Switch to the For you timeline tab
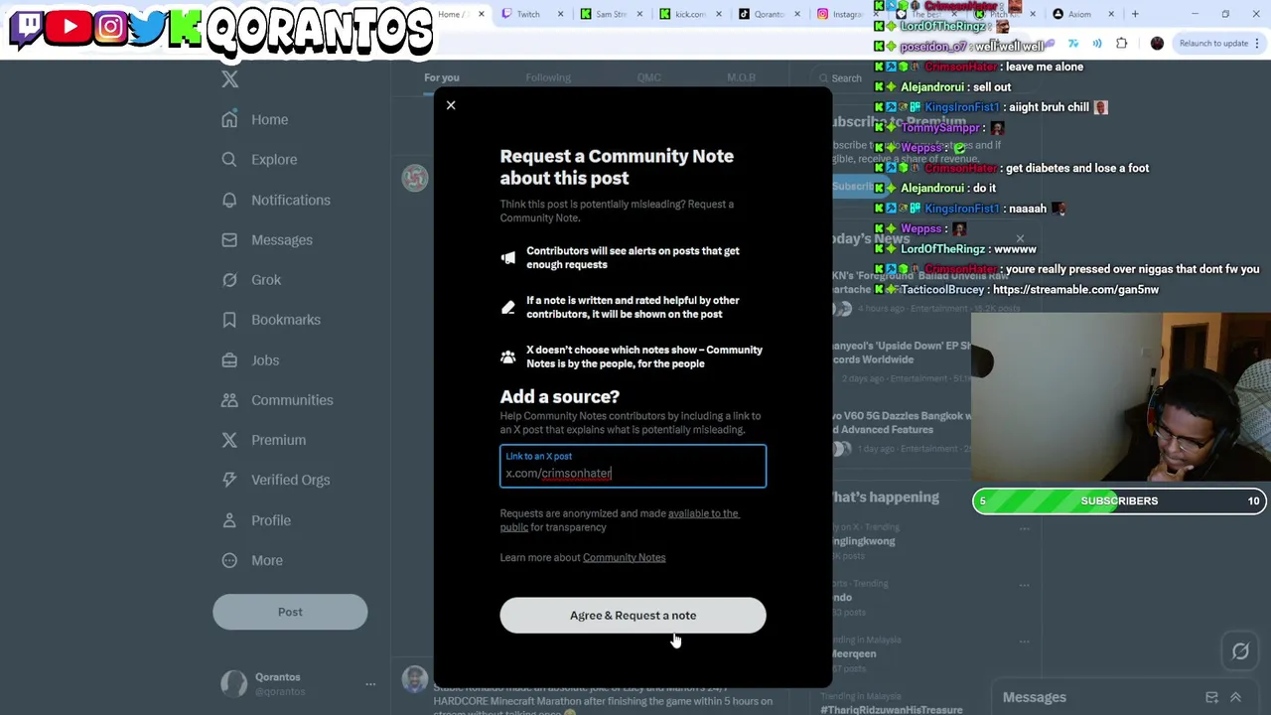The height and width of the screenshot is (715, 1271). click(x=442, y=77)
